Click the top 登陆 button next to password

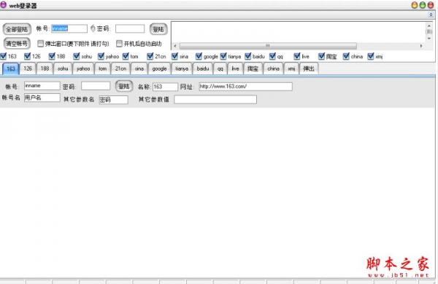click(x=158, y=29)
